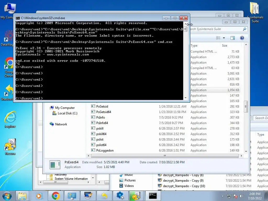Switch to the cmd.exe taskbar button
Viewport: 268px width, 201px height.
[153, 196]
